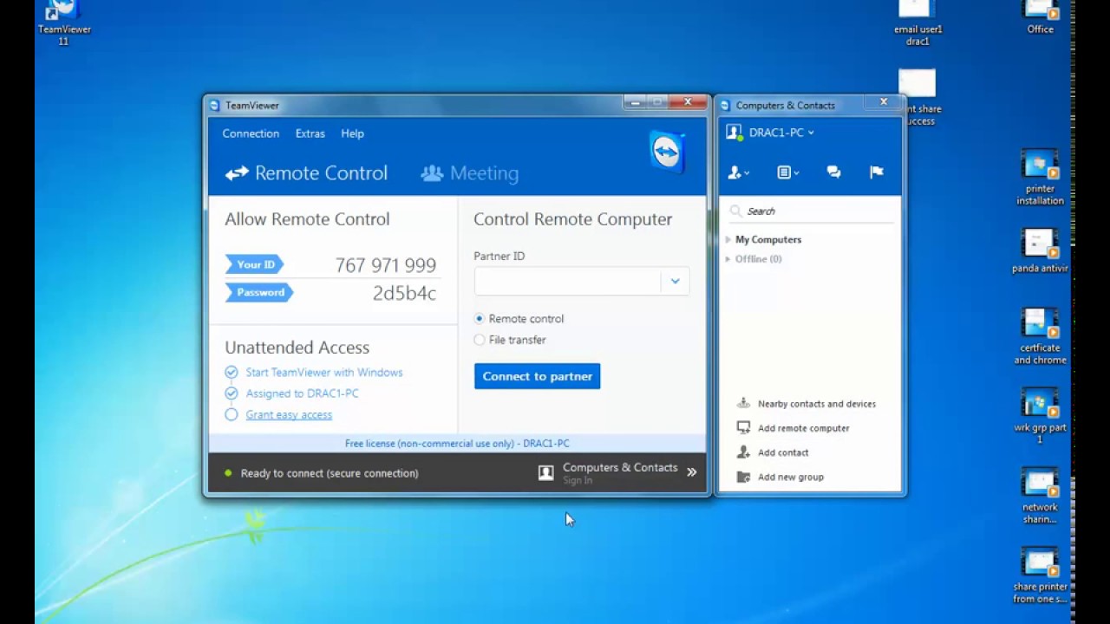The image size is (1110, 624).
Task: Click the search magnifier icon
Action: (736, 211)
